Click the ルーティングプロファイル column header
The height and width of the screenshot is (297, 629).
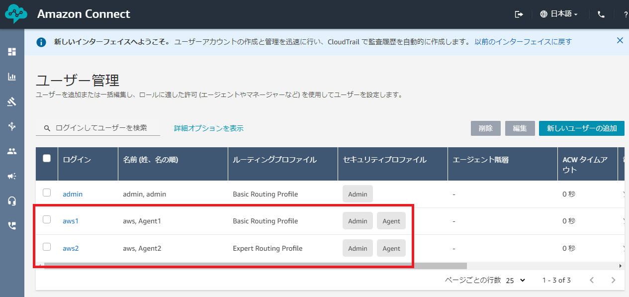pyautogui.click(x=283, y=164)
